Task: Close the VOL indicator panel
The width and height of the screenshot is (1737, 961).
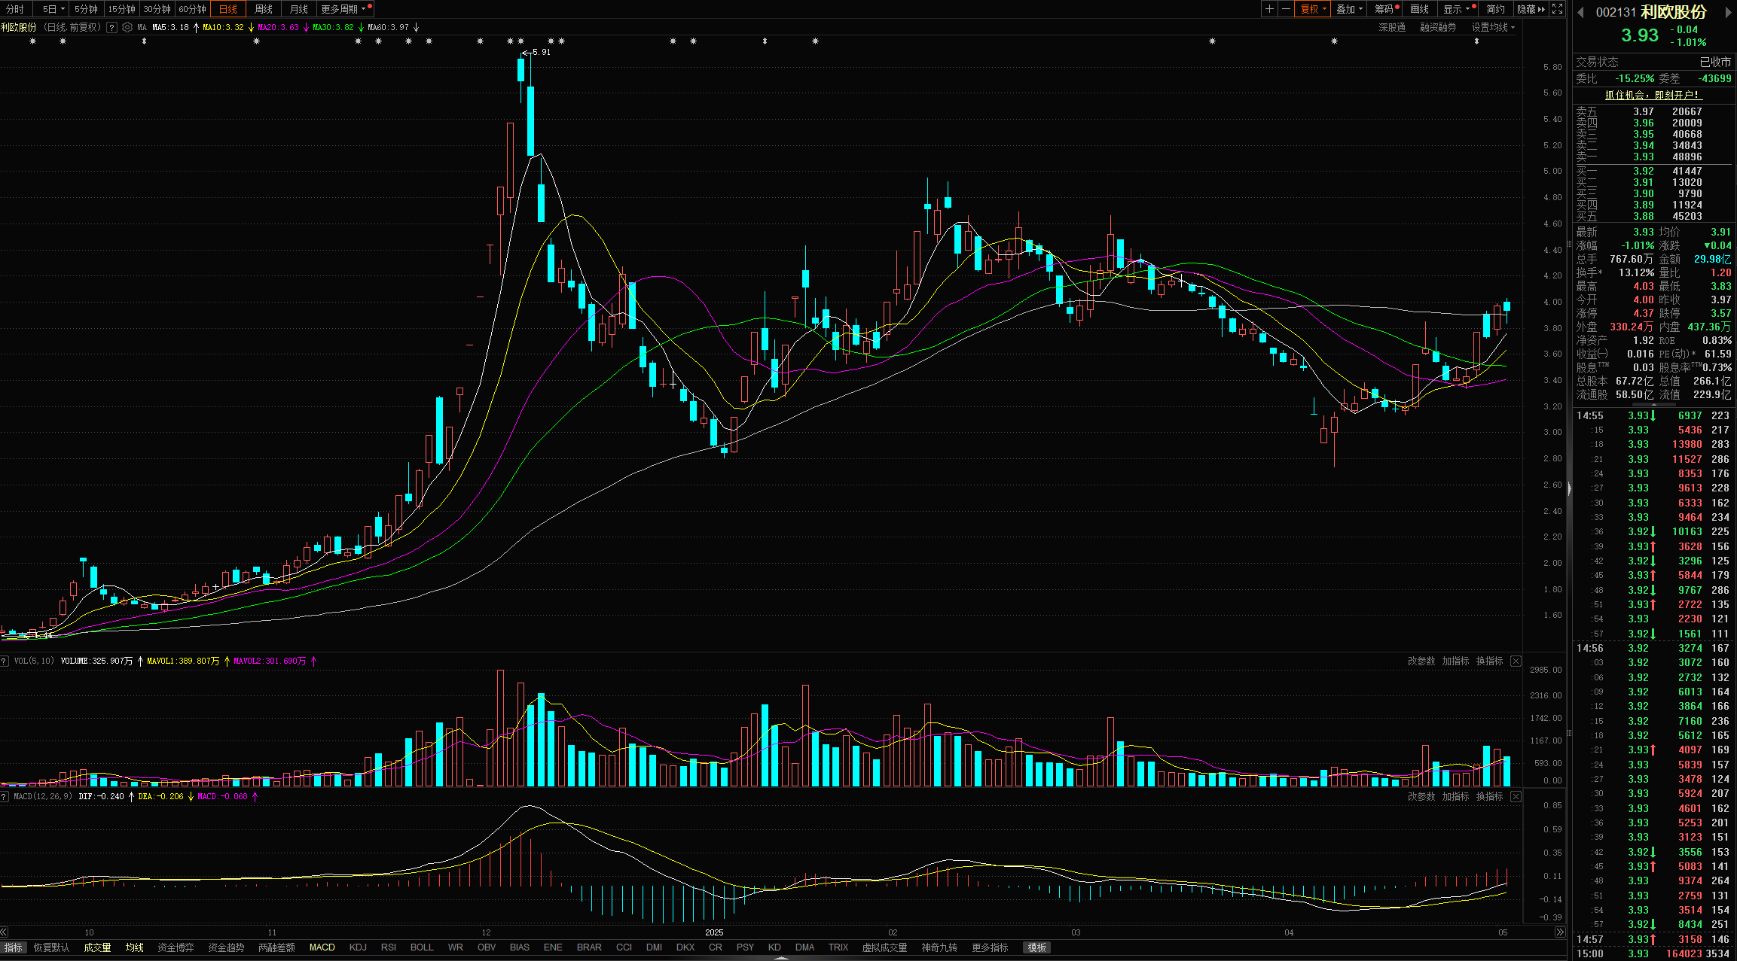Action: click(1516, 661)
